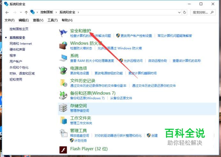Select 外观和个性化 in sidebar
Image resolution: width=221 pixels, height=157 pixels.
(x=19, y=67)
